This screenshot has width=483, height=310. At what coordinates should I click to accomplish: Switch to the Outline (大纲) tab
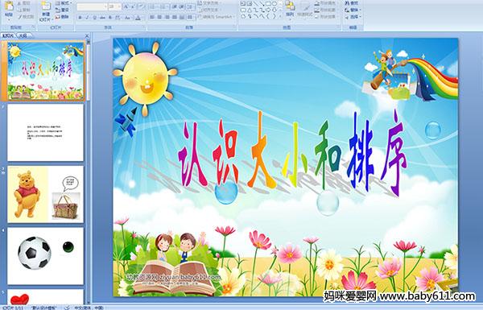(23, 35)
